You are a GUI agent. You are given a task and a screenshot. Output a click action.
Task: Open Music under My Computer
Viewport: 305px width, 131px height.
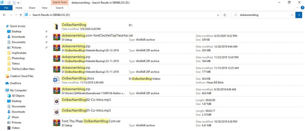[x=15, y=117]
